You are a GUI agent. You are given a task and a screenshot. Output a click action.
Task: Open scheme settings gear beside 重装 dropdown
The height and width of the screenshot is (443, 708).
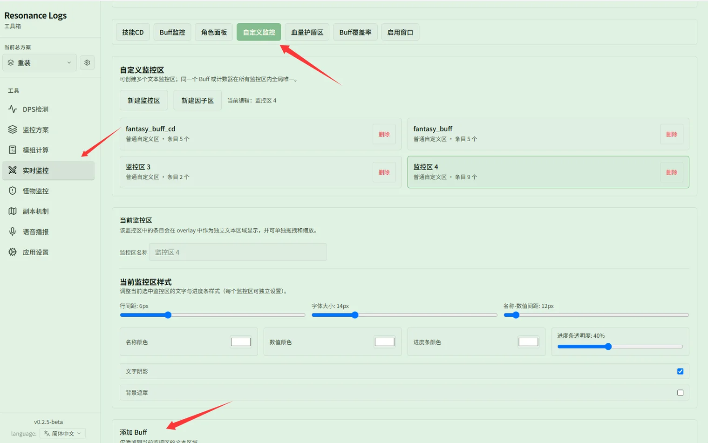coord(87,62)
